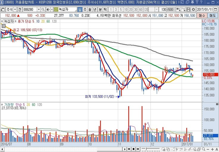Click the 전 button next to 주식
Image resolution: width=219 pixels, height=152 pixels.
[x=20, y=10]
